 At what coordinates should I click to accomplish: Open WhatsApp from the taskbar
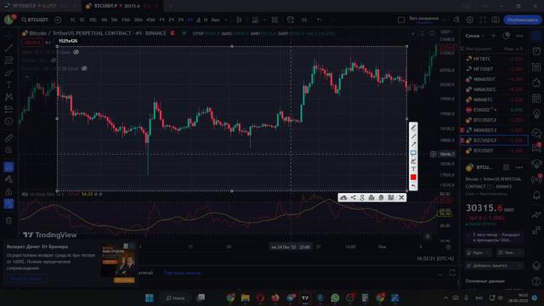point(335,298)
